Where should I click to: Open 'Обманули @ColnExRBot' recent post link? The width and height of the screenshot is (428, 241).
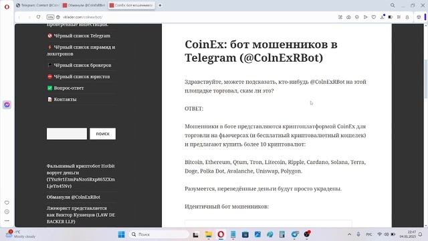[74, 197]
